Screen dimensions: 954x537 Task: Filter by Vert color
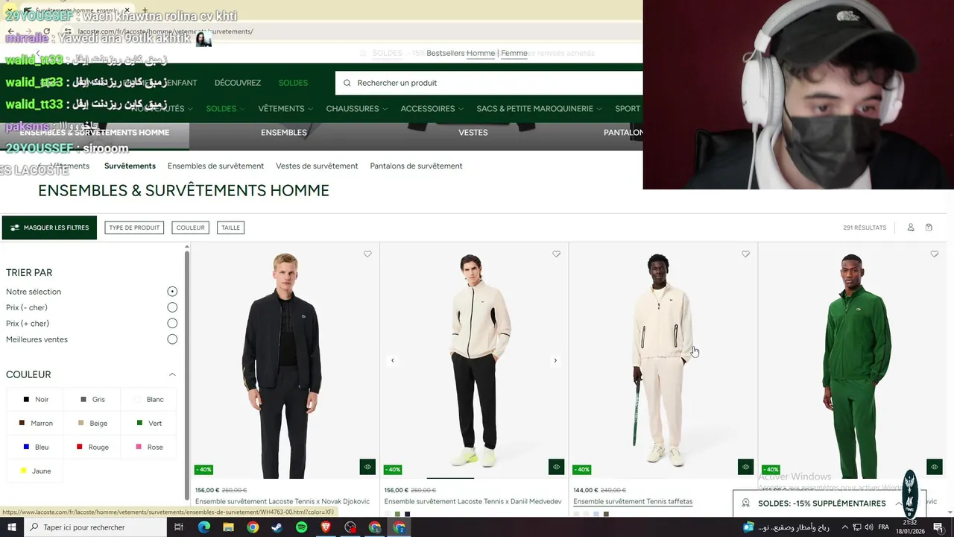tap(149, 424)
